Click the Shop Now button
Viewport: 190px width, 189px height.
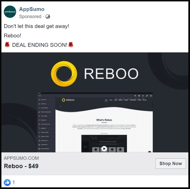tap(170, 163)
